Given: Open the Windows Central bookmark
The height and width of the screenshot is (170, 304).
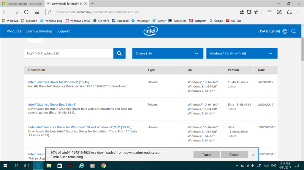Looking at the screenshot, I should [78, 21].
